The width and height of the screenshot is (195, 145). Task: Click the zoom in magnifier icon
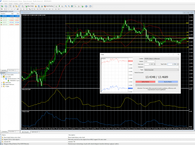[x=66, y=6]
